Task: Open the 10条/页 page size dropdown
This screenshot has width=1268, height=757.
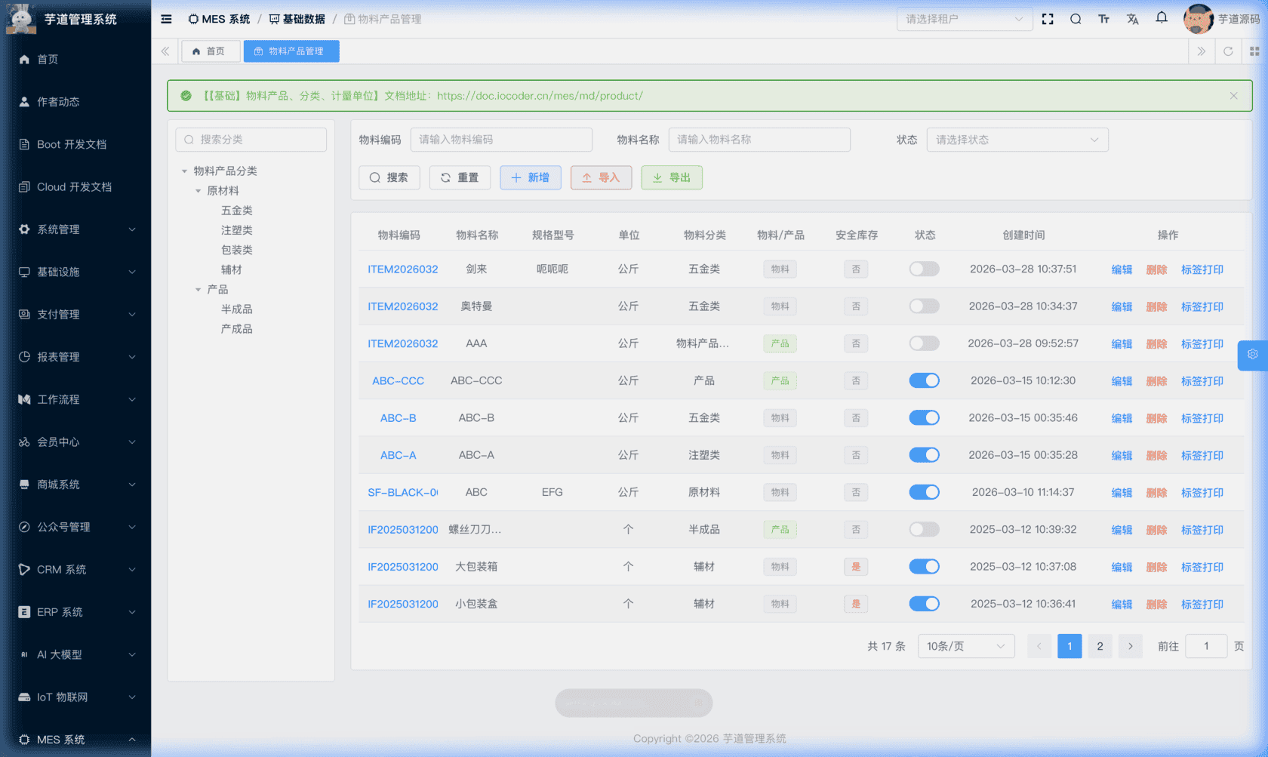Action: tap(966, 646)
